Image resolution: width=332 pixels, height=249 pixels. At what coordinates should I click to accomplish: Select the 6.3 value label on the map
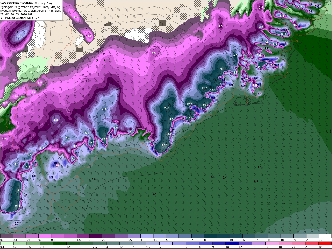(x=259, y=94)
